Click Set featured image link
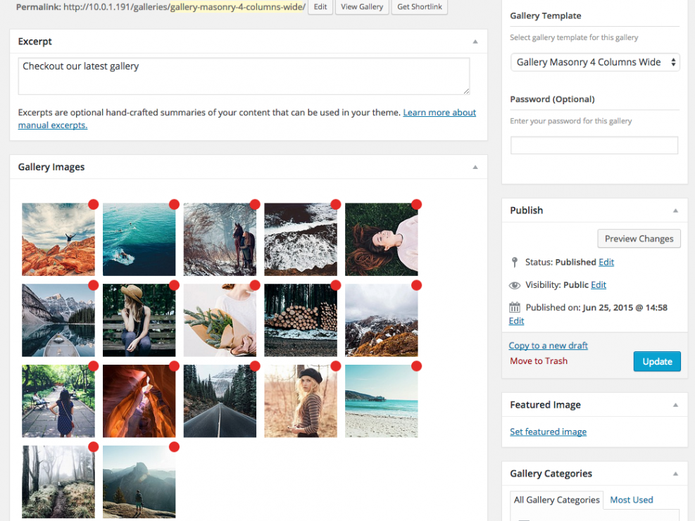 point(548,432)
